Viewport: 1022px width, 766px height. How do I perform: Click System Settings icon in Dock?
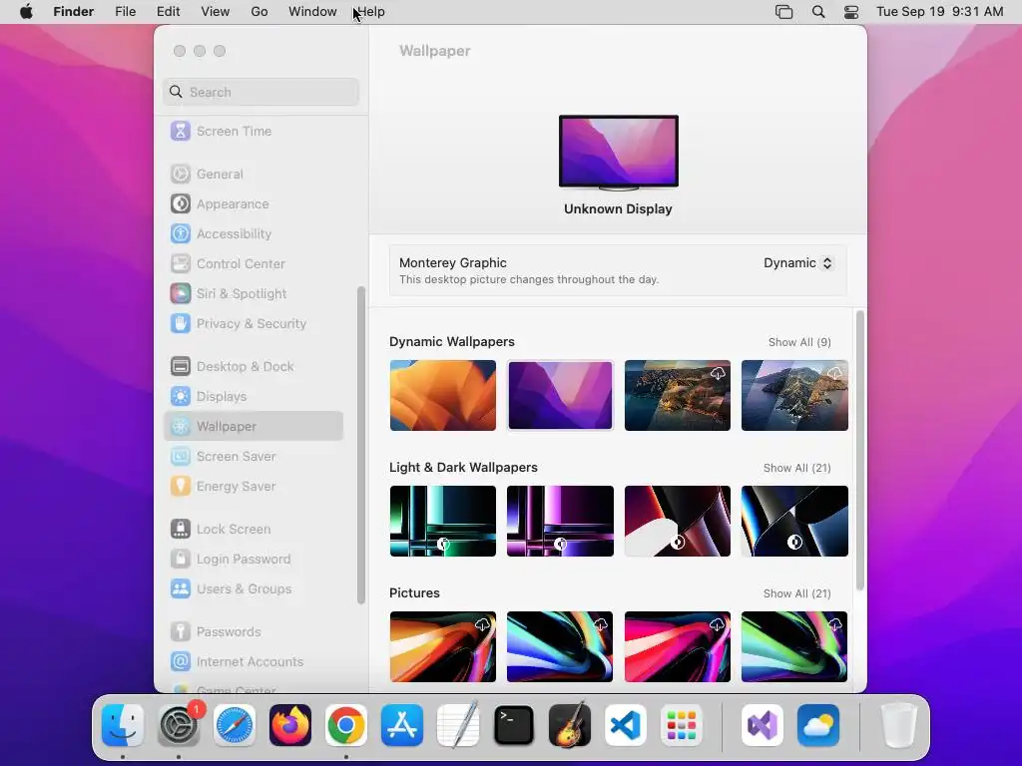[179, 725]
